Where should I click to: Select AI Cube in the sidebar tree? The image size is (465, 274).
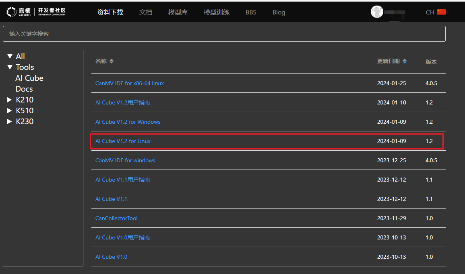[x=29, y=78]
